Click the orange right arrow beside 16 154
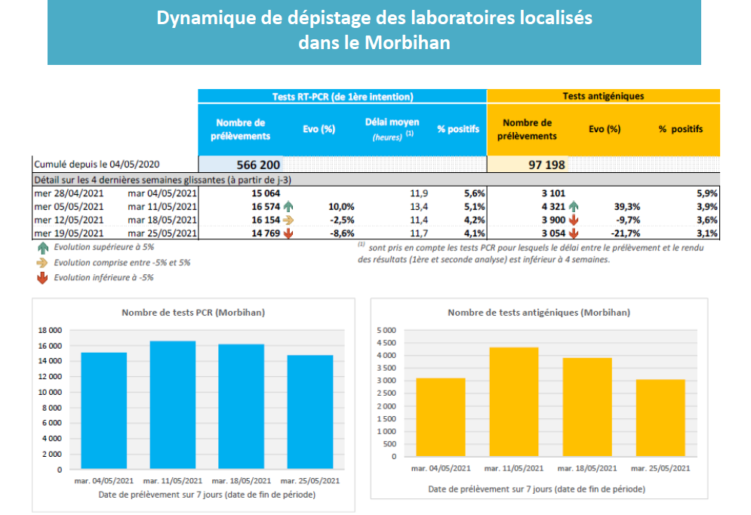 pos(288,220)
